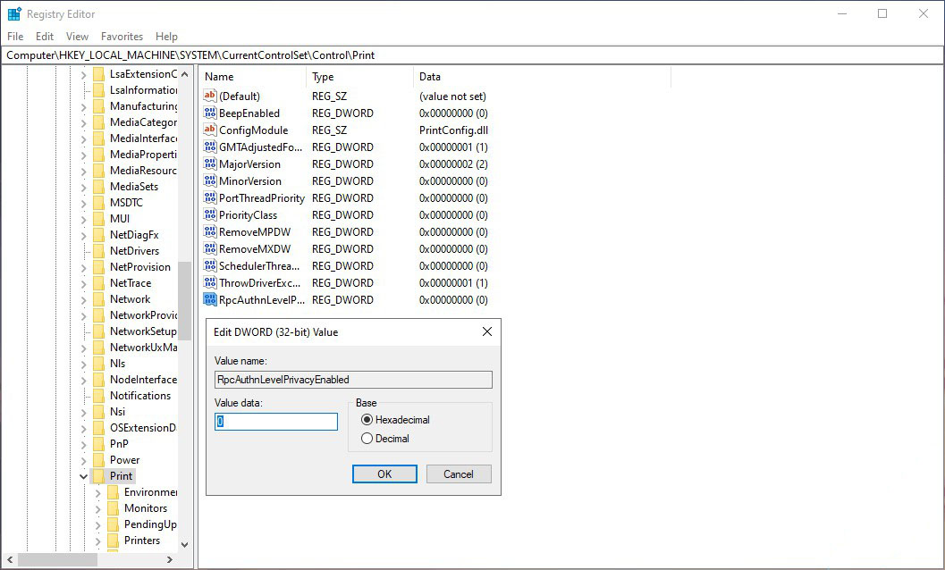
Task: Close the Edit DWORD dialog with X
Action: click(x=487, y=331)
